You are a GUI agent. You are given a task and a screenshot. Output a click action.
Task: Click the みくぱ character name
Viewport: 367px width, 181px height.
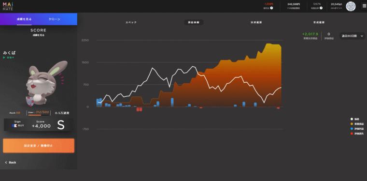pyautogui.click(x=9, y=53)
